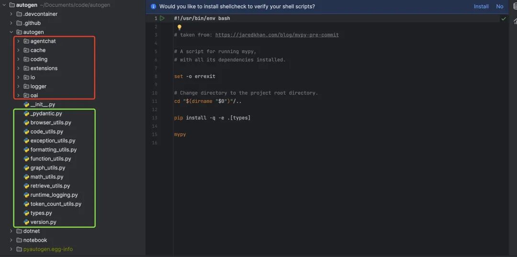The height and width of the screenshot is (257, 517).
Task: Open the jaredkhan.com mypy-pre-commit link
Action: (277, 35)
